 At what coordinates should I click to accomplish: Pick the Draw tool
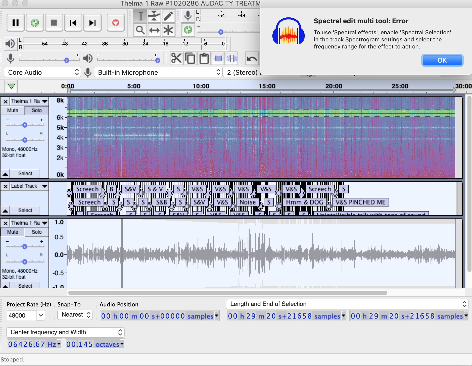click(x=169, y=16)
